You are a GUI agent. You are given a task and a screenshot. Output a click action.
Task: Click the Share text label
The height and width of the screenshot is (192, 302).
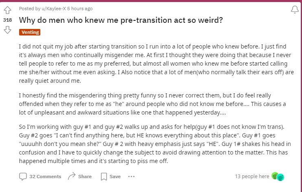tap(85, 177)
